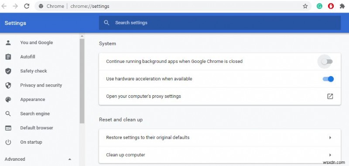Click the Safety check shield icon
This screenshot has width=349, height=166.
point(8,71)
